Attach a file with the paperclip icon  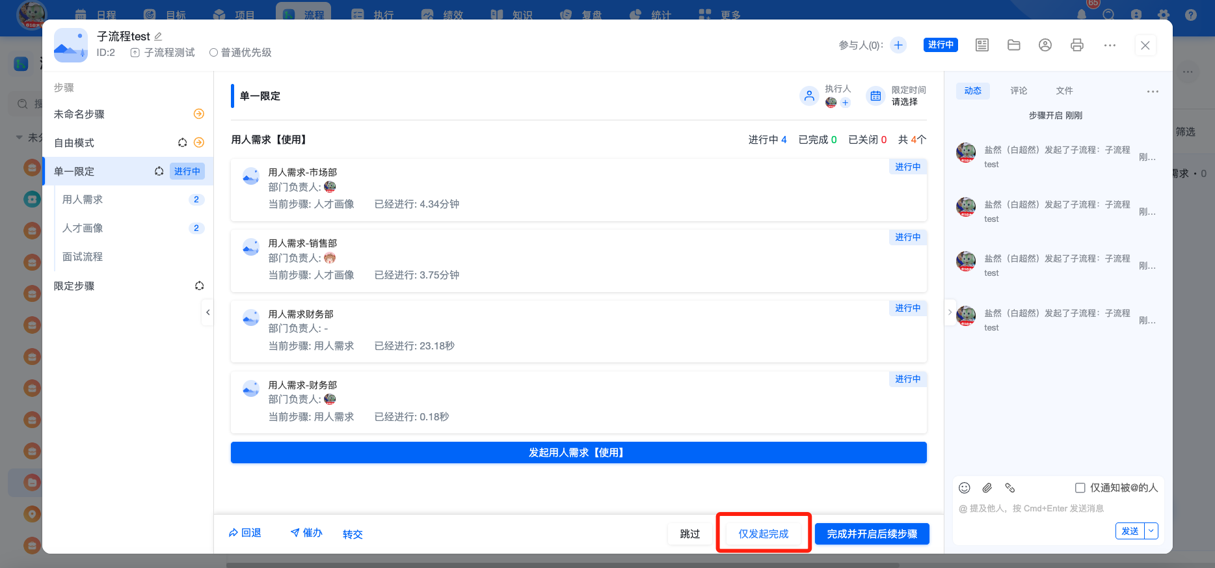tap(987, 488)
